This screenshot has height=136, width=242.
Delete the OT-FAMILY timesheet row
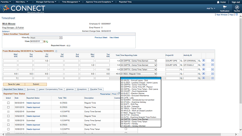(213, 65)
